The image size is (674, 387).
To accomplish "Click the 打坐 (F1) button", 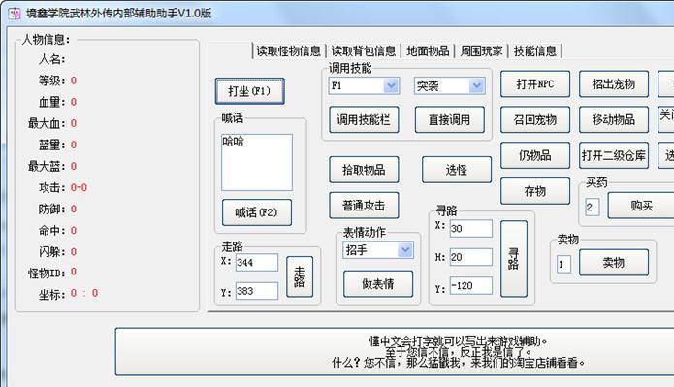I will point(250,91).
